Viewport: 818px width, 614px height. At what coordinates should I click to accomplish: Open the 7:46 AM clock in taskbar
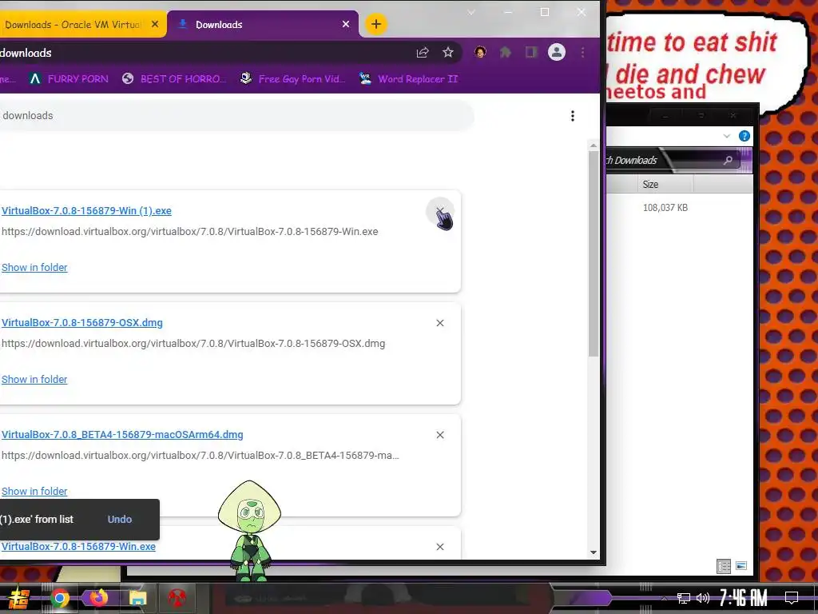744,598
